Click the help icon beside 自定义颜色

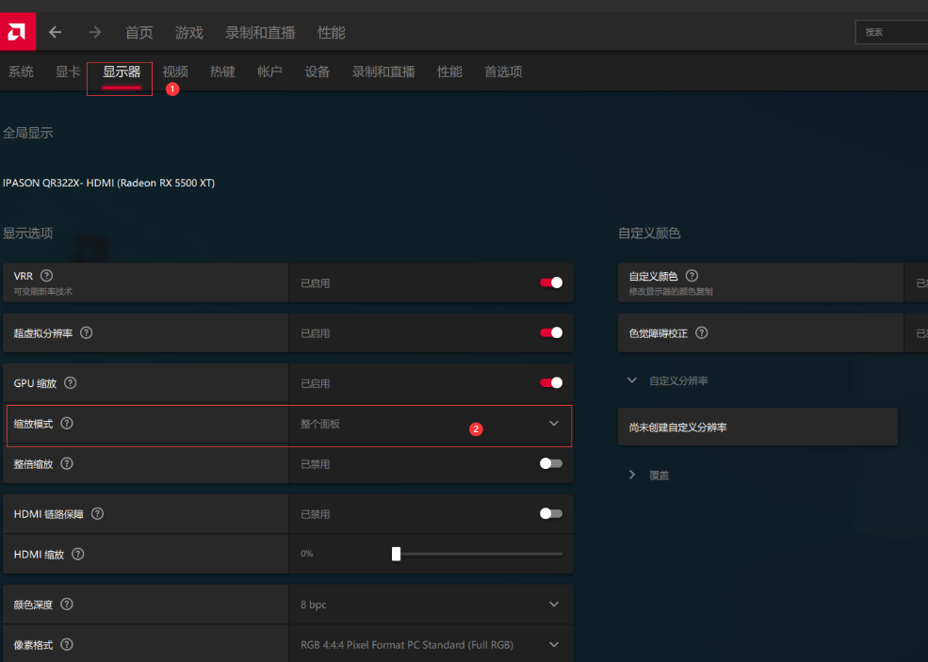click(692, 276)
